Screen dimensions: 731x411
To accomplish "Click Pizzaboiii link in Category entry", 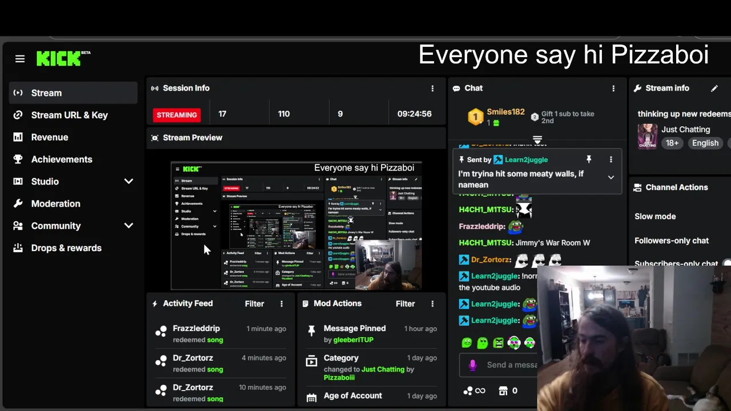I will click(339, 377).
